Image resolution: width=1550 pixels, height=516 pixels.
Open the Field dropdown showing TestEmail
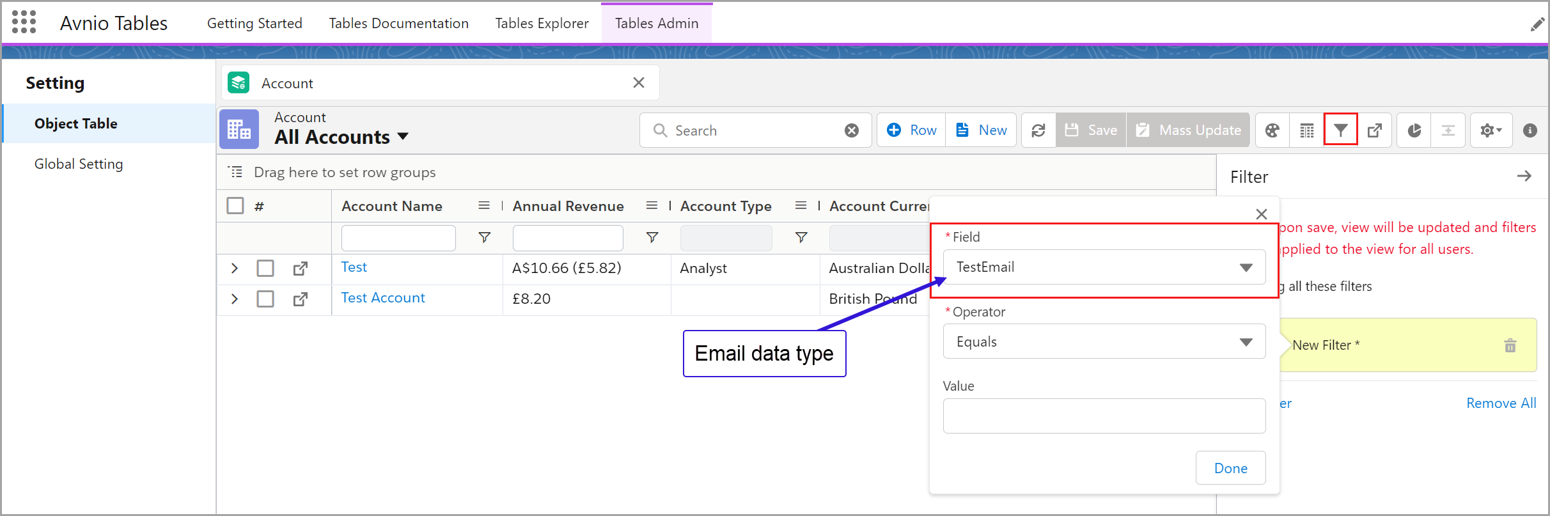tap(1104, 267)
